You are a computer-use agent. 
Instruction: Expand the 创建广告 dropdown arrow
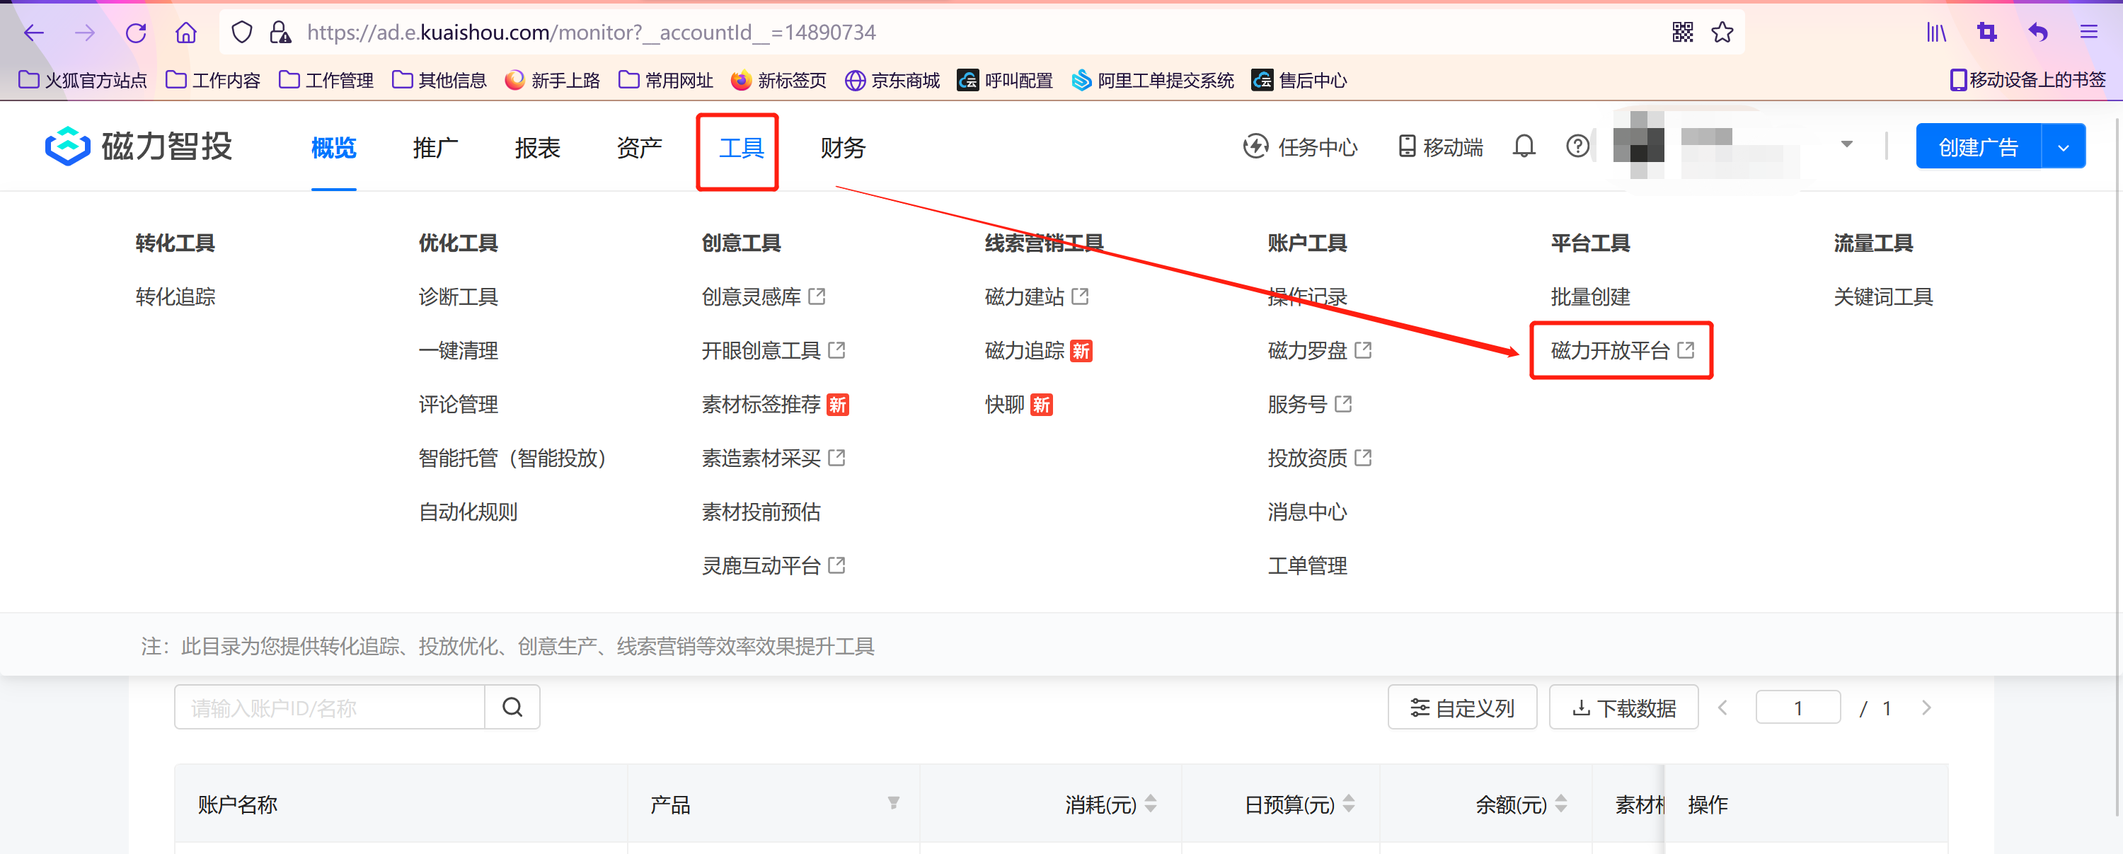tap(2063, 148)
